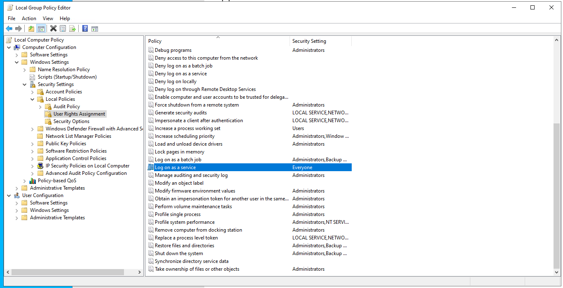563x288 pixels.
Task: Select the Lock pages in memory policy
Action: click(179, 152)
